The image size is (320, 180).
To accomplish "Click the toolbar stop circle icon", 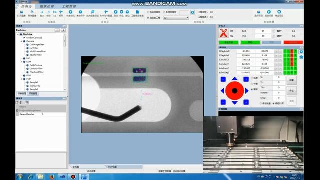I will 121,12.
